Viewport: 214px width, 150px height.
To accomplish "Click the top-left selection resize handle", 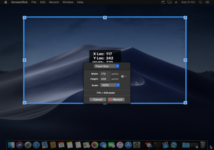I will pos(24,17).
